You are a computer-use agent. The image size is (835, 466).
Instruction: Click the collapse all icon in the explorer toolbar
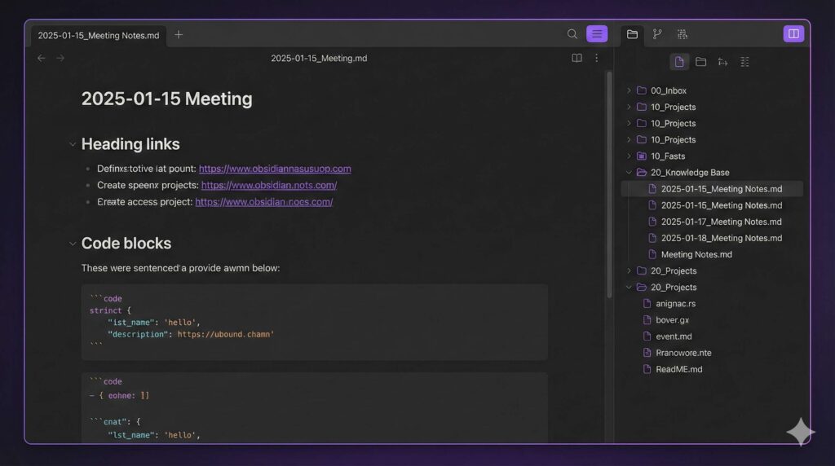[744, 62]
